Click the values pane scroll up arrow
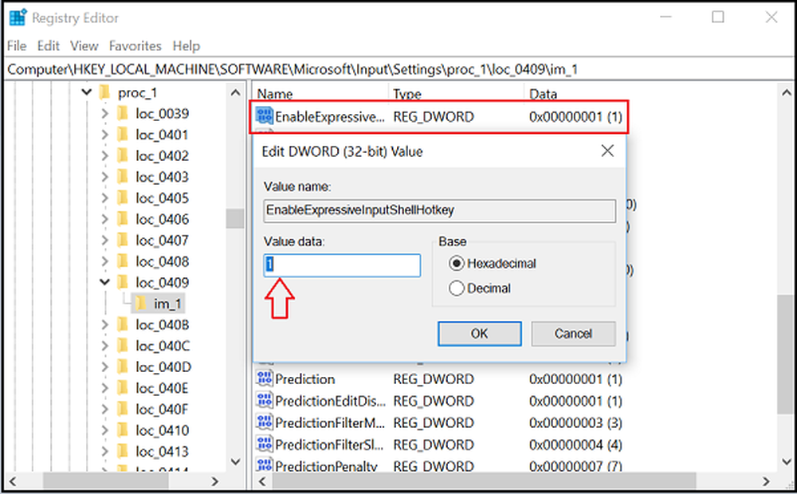This screenshot has height=494, width=797. pos(787,93)
